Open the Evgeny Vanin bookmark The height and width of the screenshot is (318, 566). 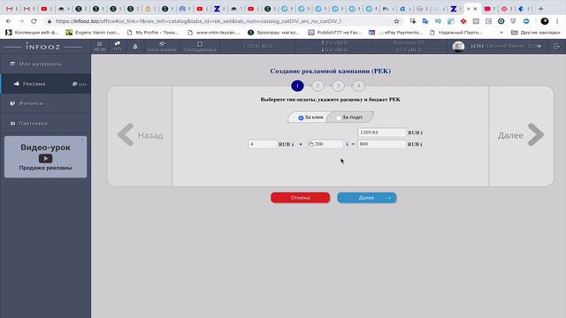pos(93,33)
